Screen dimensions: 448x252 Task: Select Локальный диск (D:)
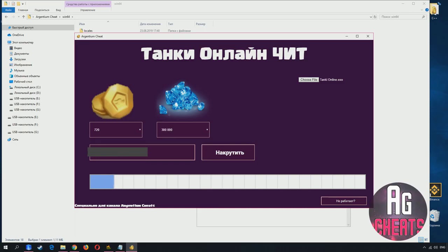pos(27,93)
